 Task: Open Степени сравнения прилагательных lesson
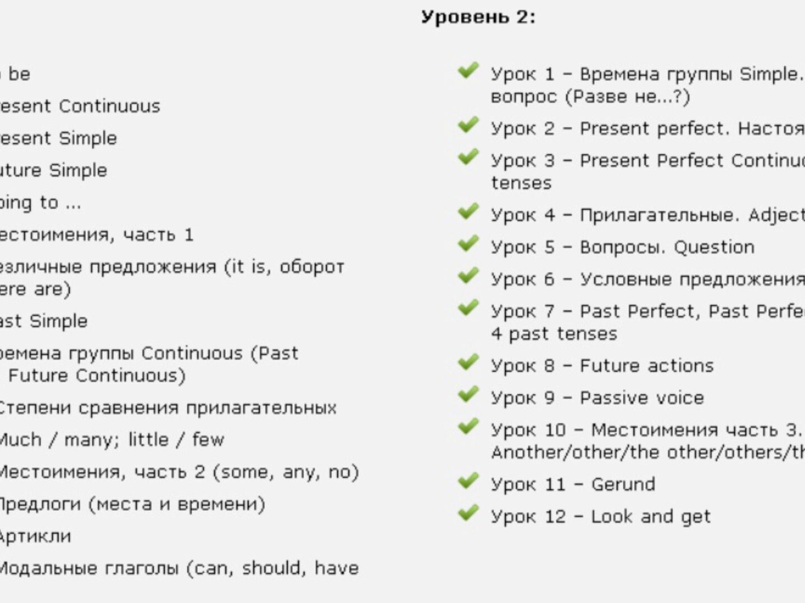click(167, 408)
